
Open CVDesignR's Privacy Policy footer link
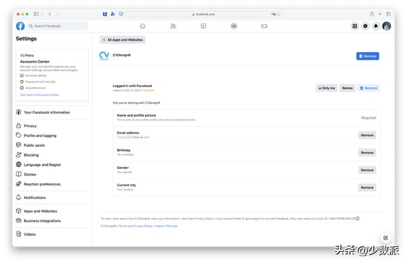coord(143,226)
